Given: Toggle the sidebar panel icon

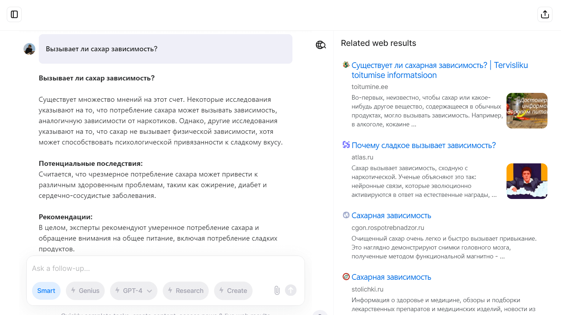Looking at the screenshot, I should pyautogui.click(x=14, y=14).
